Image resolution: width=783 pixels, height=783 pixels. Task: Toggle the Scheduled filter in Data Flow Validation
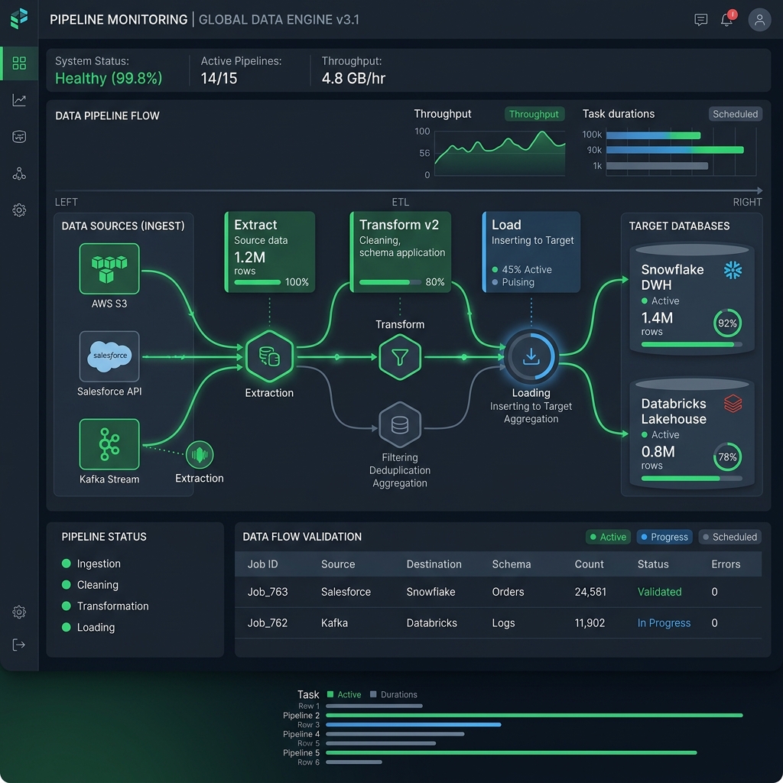coord(729,537)
